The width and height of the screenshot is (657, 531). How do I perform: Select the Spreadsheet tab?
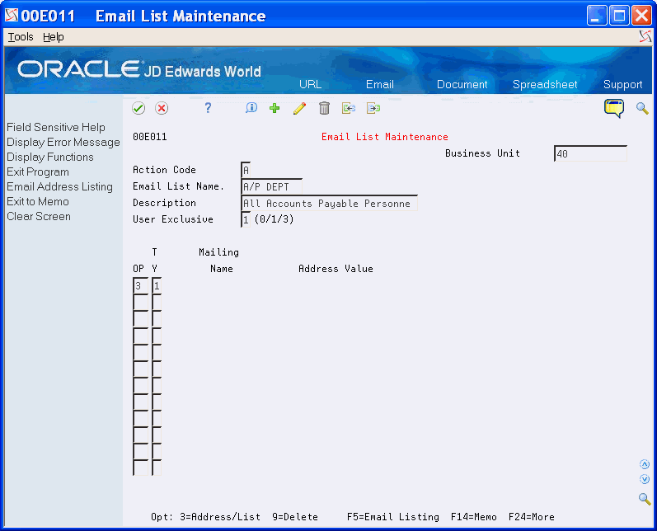pos(545,84)
